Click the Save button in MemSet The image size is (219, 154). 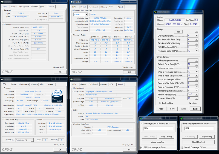click(x=172, y=109)
